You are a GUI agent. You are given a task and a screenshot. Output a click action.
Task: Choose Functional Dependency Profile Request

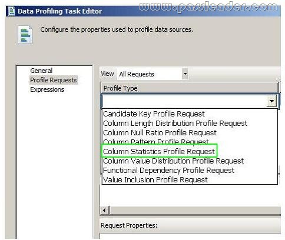click(x=168, y=171)
